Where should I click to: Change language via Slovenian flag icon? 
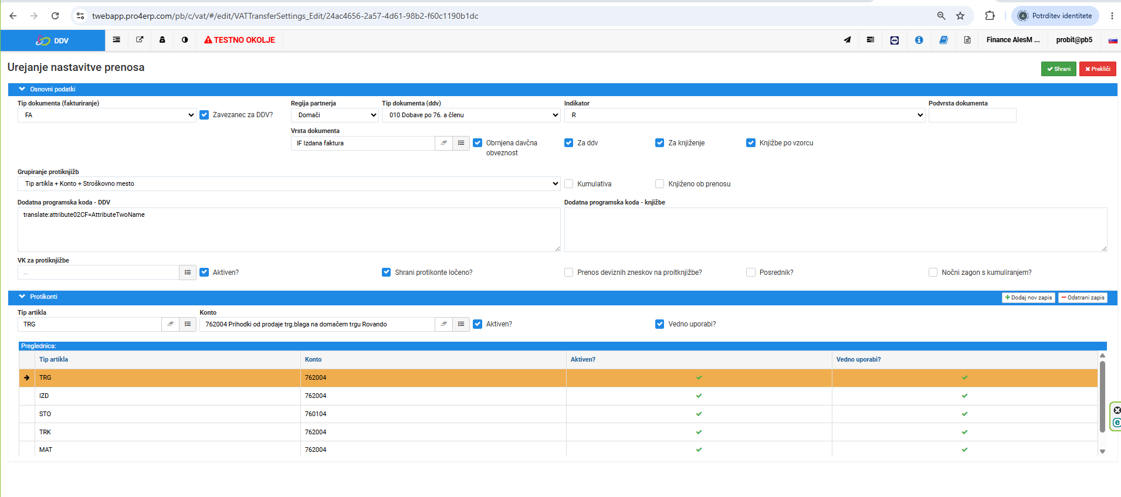pos(1113,40)
